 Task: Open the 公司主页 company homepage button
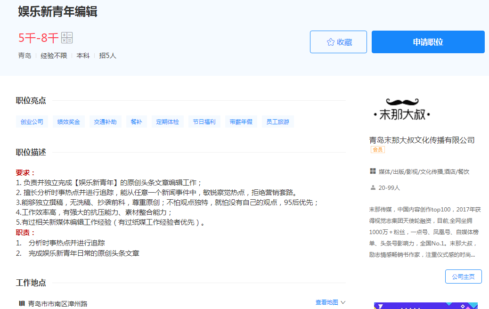tap(463, 276)
